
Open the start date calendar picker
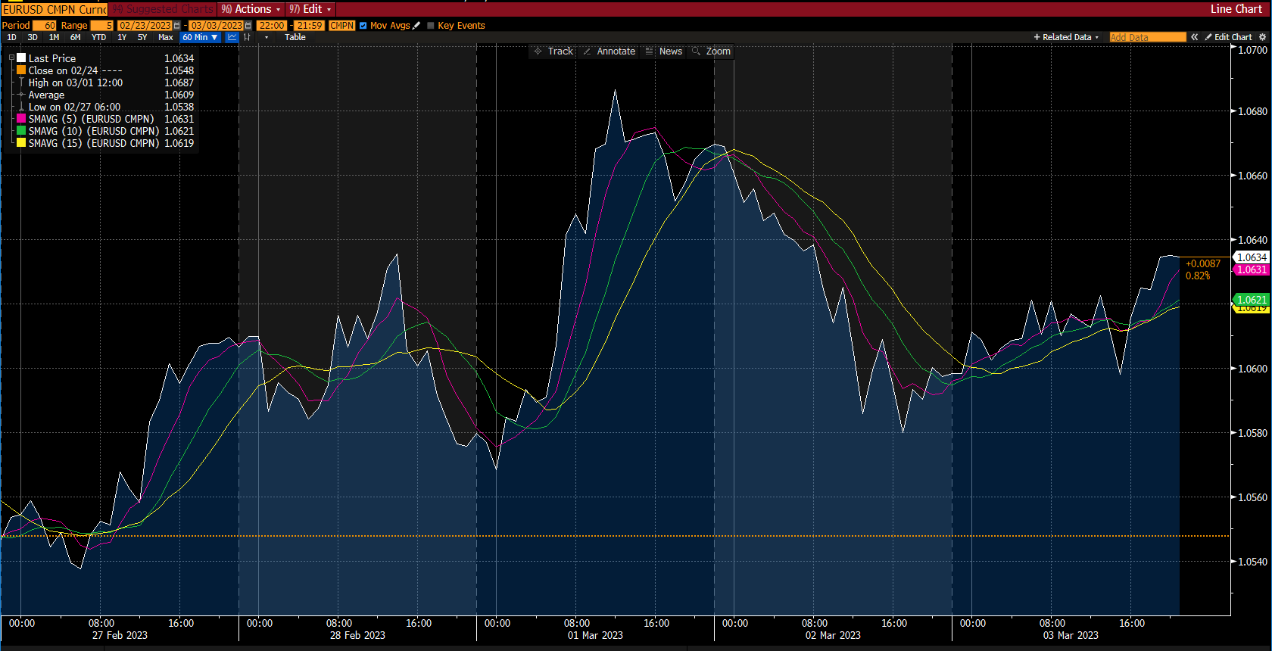[177, 26]
